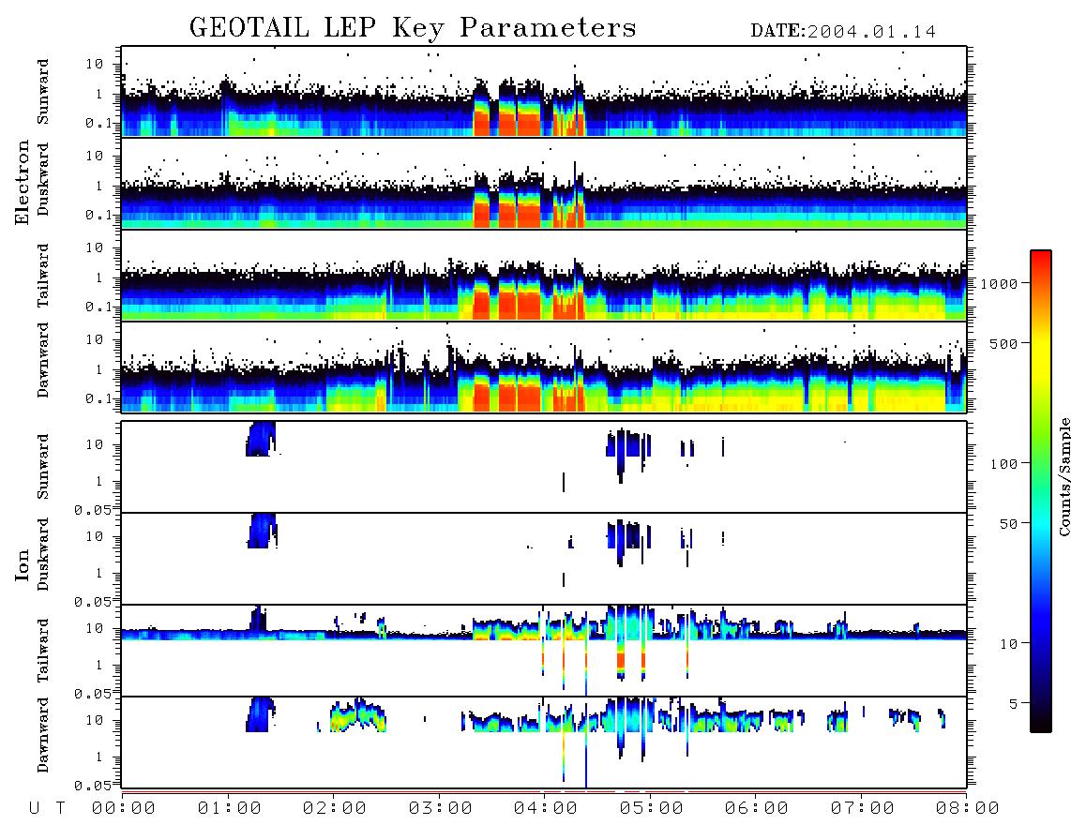
Task: Click the "0.05" tick of Ion Sunward panel
Action: tap(93, 510)
